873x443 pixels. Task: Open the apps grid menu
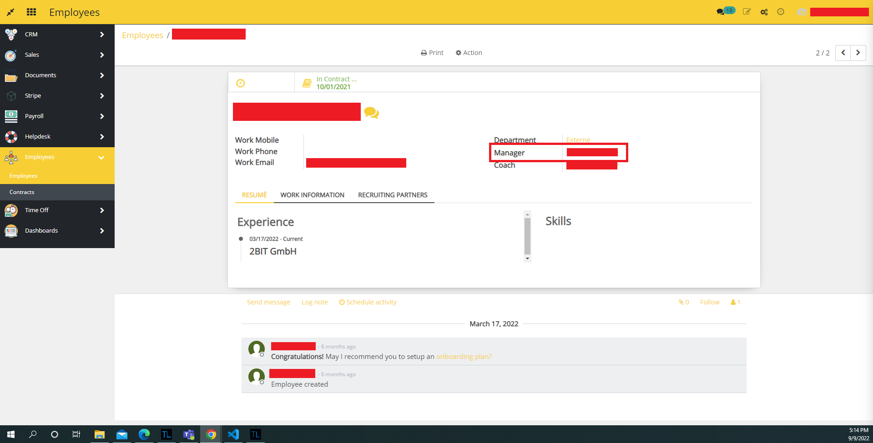tap(31, 12)
